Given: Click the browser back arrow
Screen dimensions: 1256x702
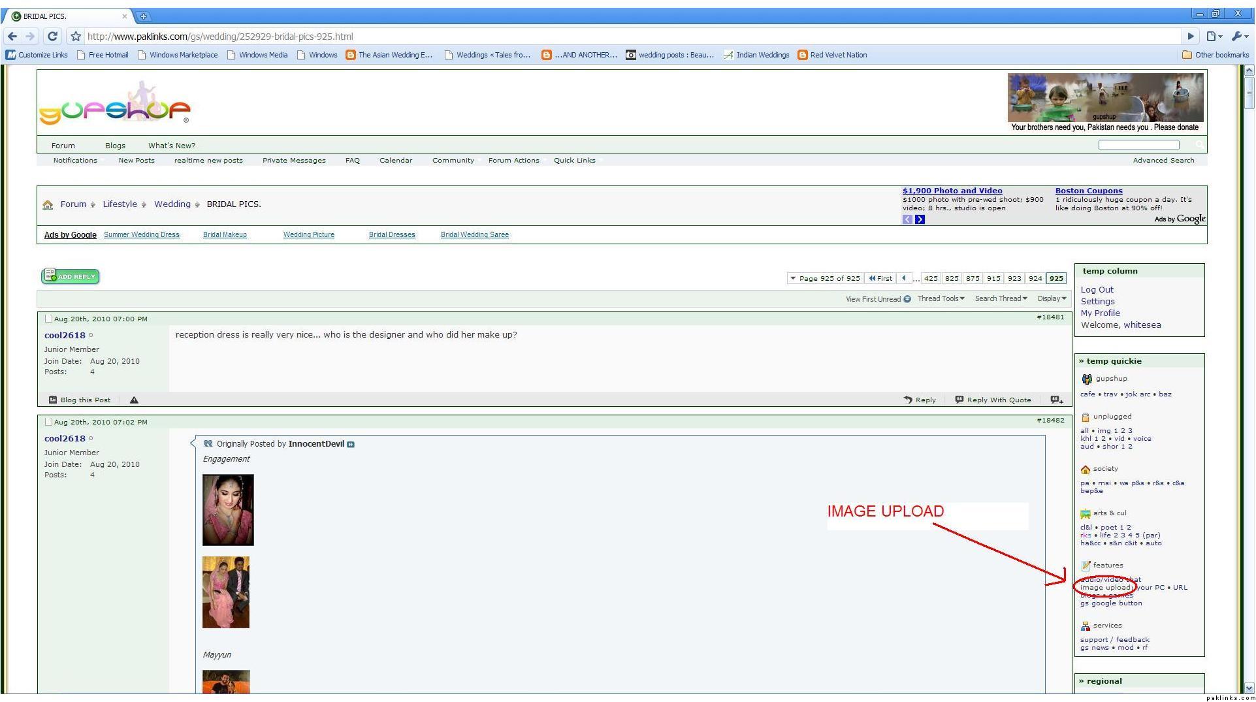Looking at the screenshot, I should pos(12,37).
